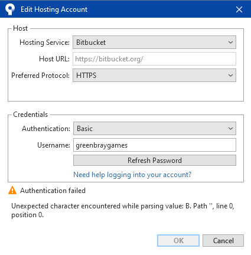This screenshot has height=255, width=251.
Task: Click the orange authentication warning icon
Action: point(12,190)
